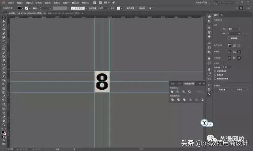This screenshot has height=151, width=253.
Task: Click Exclude shape mode in Pathfinder
Action: [189, 92]
